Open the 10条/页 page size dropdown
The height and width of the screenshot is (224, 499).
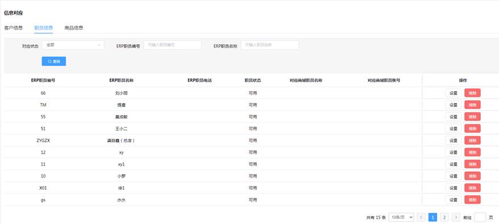(401, 217)
